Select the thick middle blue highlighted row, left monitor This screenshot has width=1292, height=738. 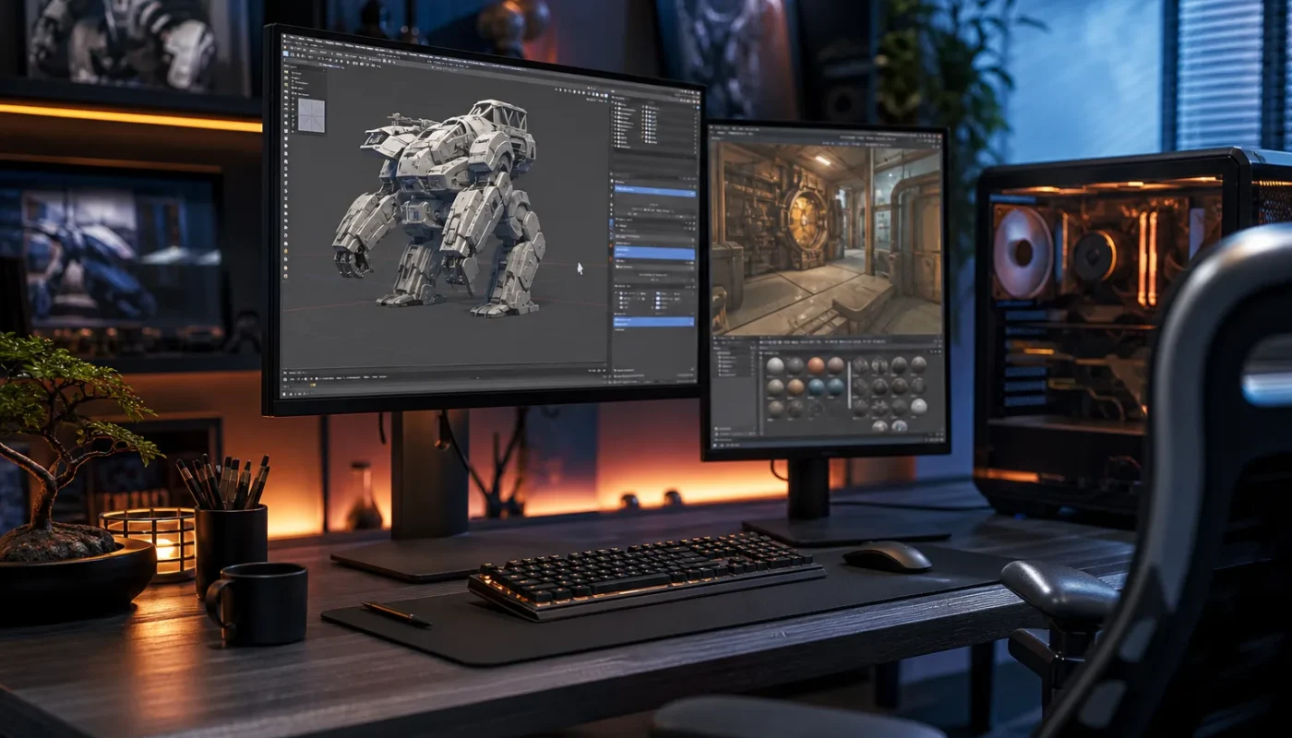[x=653, y=253]
